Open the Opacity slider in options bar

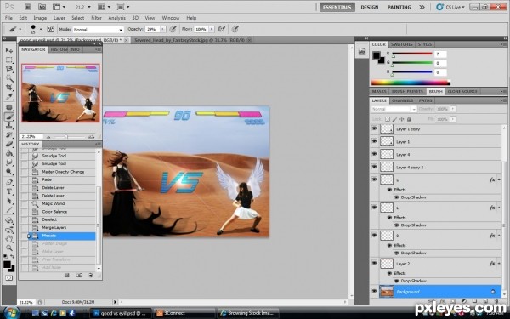[x=163, y=29]
